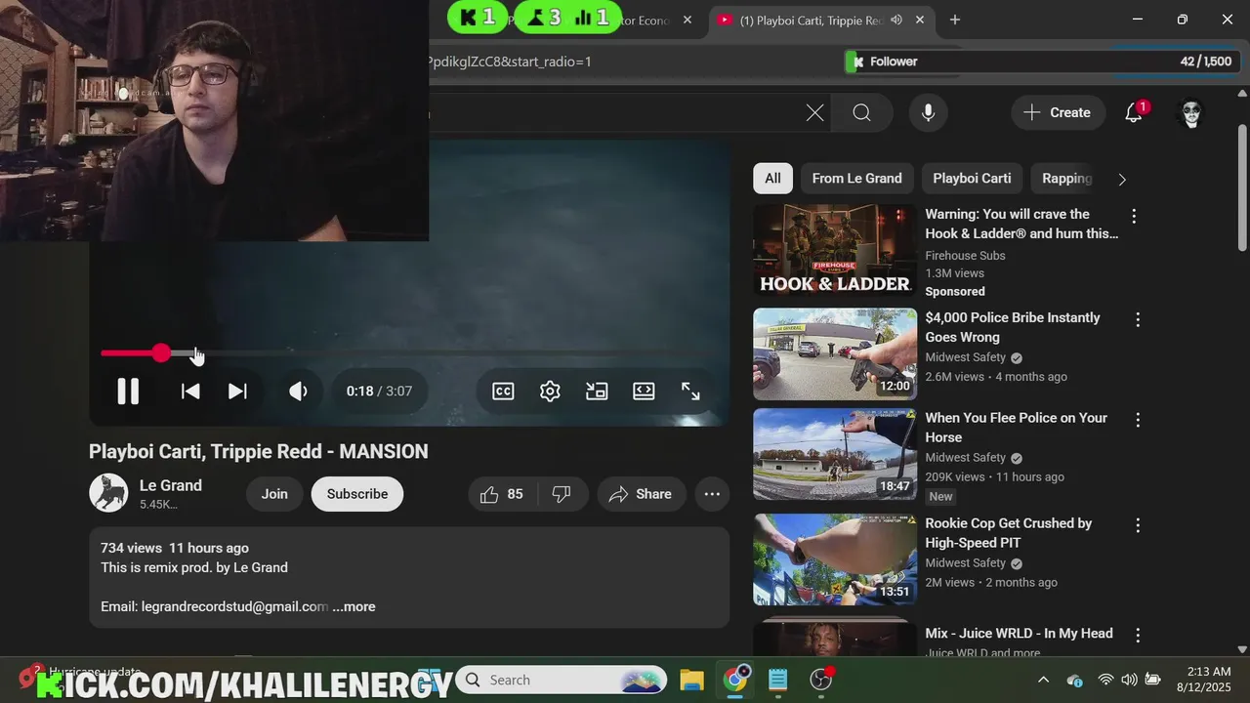Select the All filter chip
Image resolution: width=1250 pixels, height=703 pixels.
pyautogui.click(x=772, y=179)
